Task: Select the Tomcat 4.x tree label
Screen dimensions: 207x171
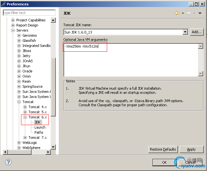Action: point(38,107)
